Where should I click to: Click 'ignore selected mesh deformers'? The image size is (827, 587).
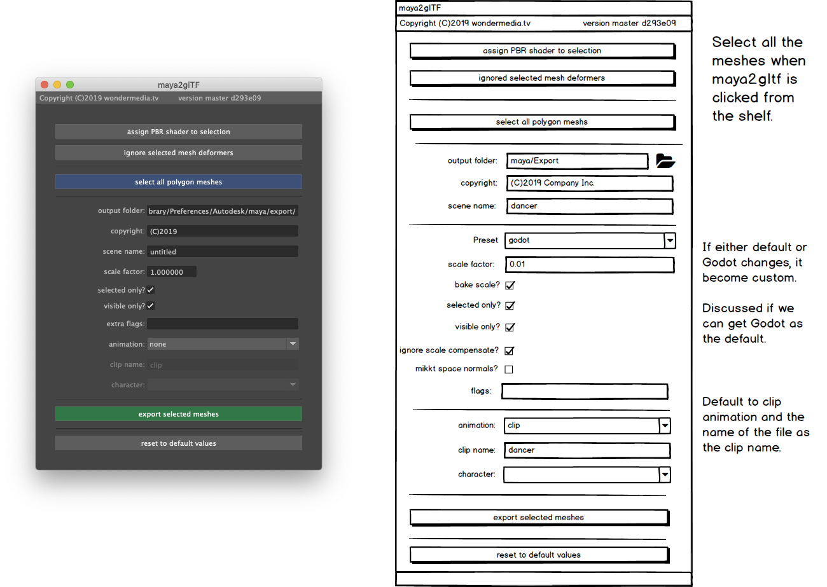pyautogui.click(x=179, y=152)
